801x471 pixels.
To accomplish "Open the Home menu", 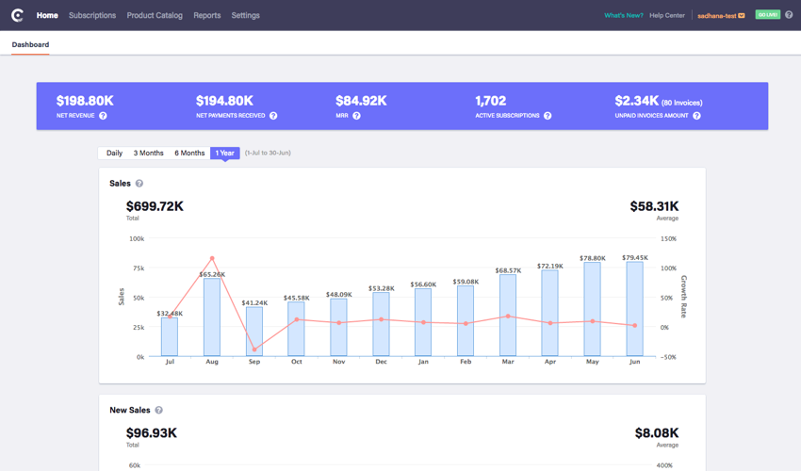I will pos(47,15).
